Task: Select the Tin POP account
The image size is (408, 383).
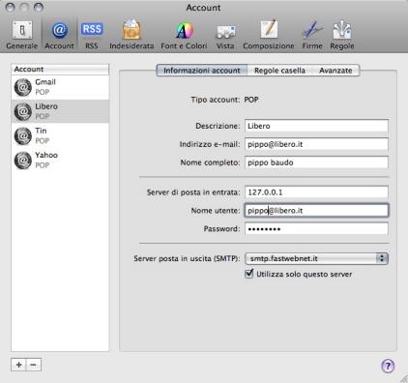Action: coord(60,135)
